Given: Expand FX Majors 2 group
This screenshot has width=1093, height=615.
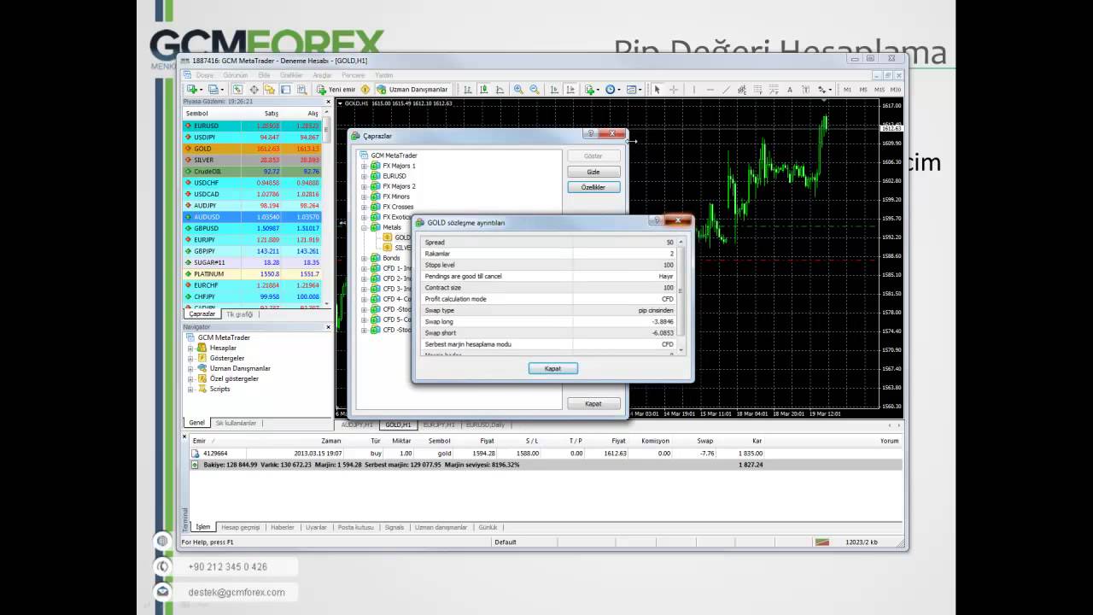Looking at the screenshot, I should 364,186.
